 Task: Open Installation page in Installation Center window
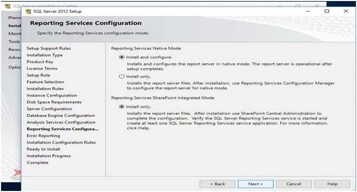(x=15, y=26)
